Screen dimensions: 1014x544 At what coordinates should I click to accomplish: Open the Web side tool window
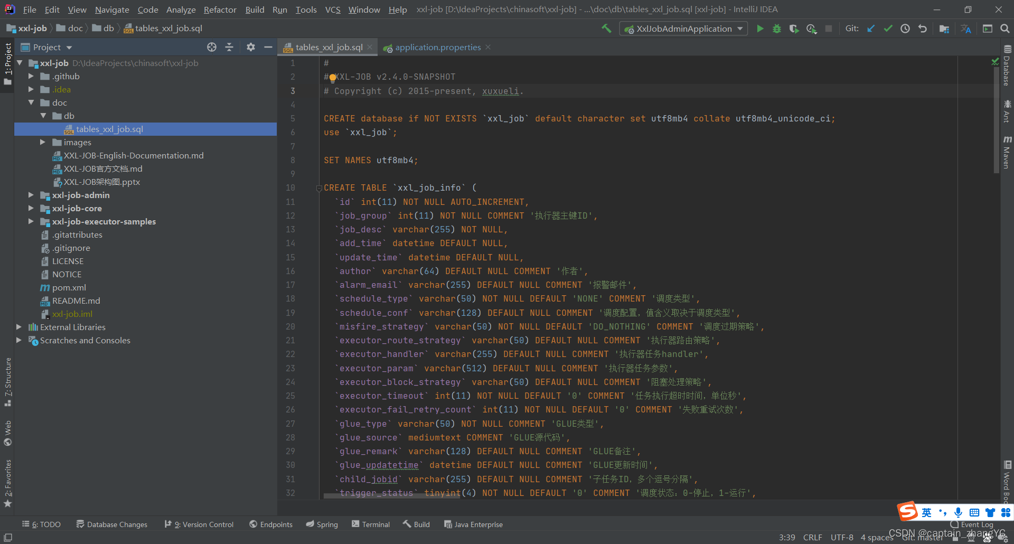tap(7, 433)
